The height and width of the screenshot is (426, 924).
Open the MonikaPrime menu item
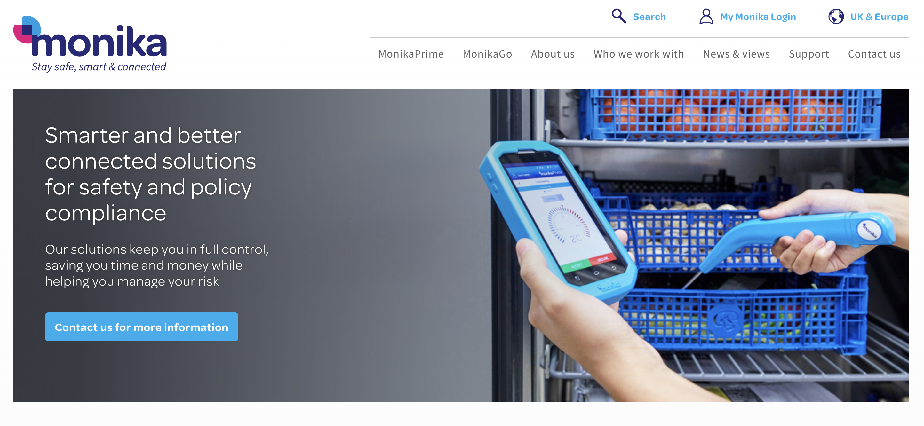(411, 54)
